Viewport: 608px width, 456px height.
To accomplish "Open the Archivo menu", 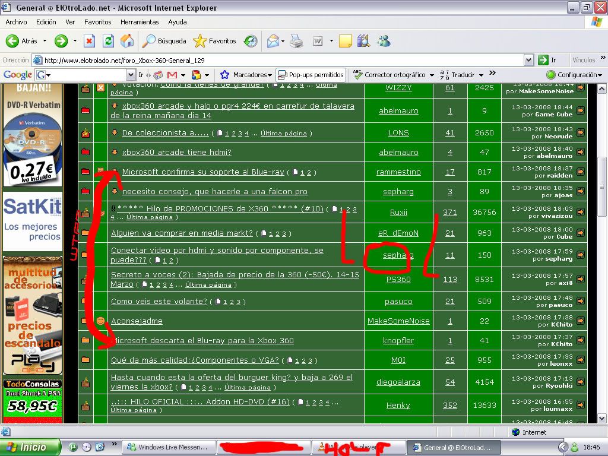I will click(x=16, y=22).
